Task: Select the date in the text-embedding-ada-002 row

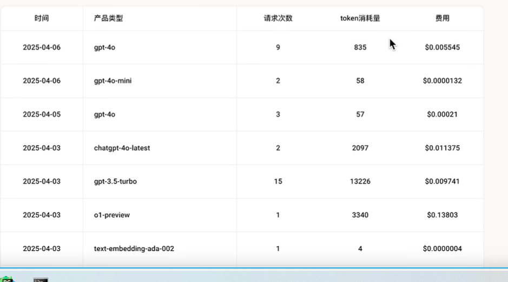Action: [x=42, y=249]
